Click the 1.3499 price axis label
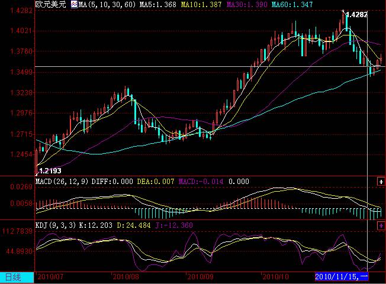This screenshot has width=386, height=284. 21,72
